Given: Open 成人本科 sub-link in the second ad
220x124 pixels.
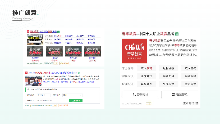Looking at the screenshot, I should pyautogui.click(x=65, y=82).
